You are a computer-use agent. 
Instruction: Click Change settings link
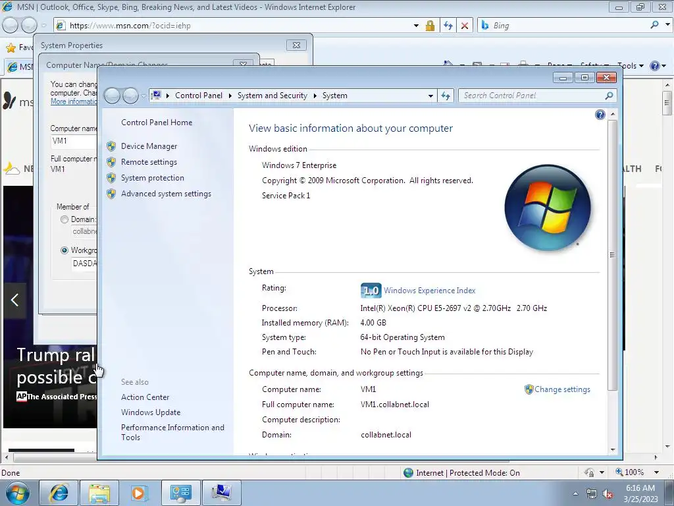(x=562, y=389)
